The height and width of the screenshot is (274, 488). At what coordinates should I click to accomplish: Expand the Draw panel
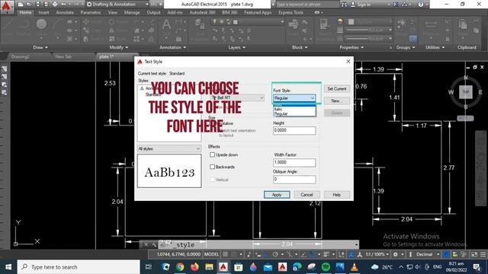point(40,47)
